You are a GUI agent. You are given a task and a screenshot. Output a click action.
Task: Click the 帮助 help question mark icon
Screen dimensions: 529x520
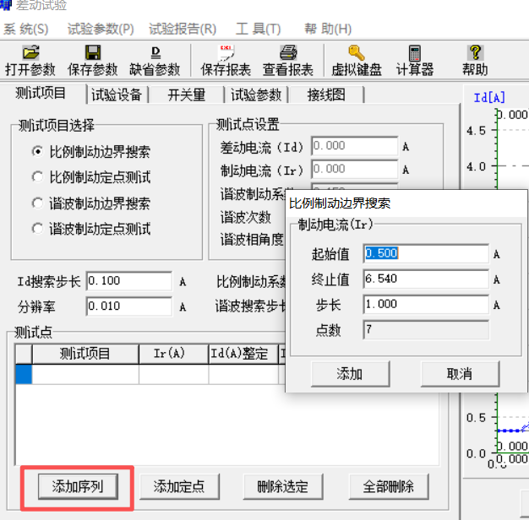(x=475, y=53)
